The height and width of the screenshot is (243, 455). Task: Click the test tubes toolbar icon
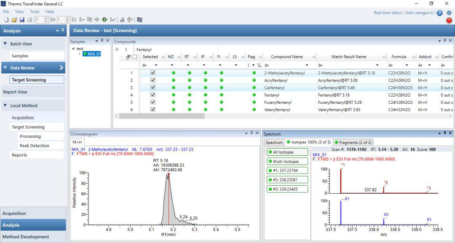click(x=139, y=20)
